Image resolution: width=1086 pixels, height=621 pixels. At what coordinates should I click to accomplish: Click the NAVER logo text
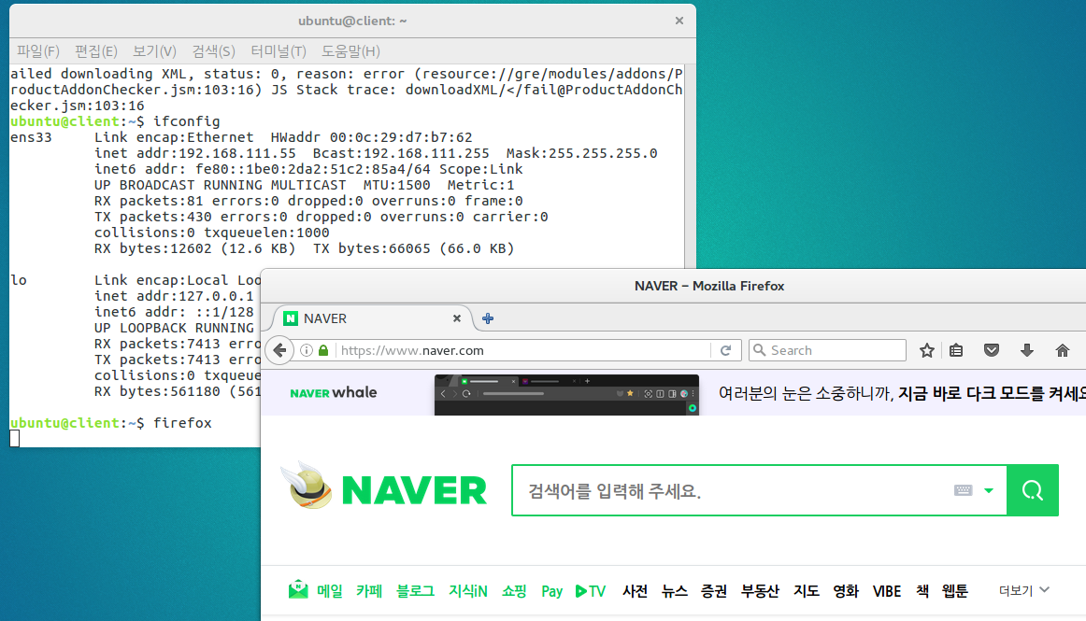414,490
